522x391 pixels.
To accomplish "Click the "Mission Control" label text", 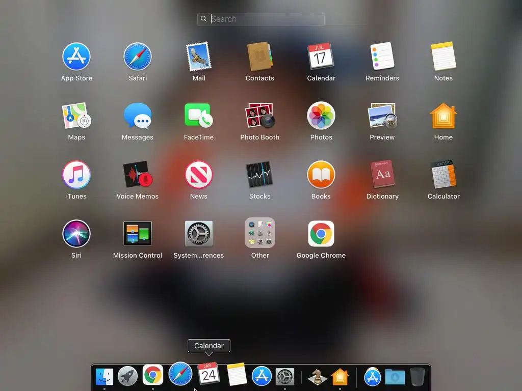I will tap(138, 256).
